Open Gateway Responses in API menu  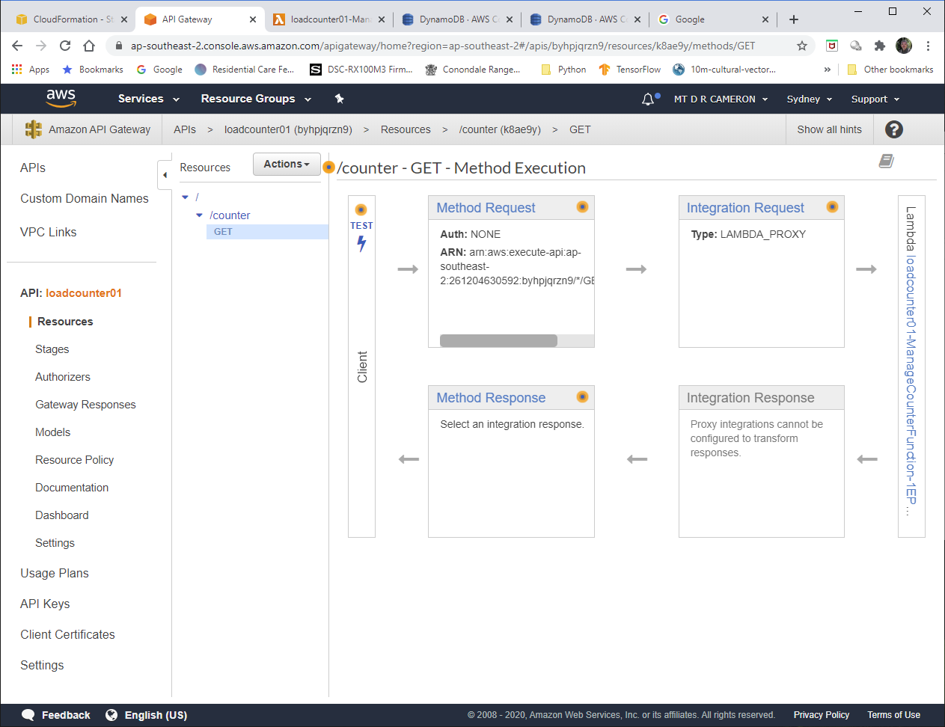click(85, 405)
